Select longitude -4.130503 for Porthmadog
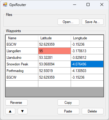109x120 pixels. pos(87,71)
